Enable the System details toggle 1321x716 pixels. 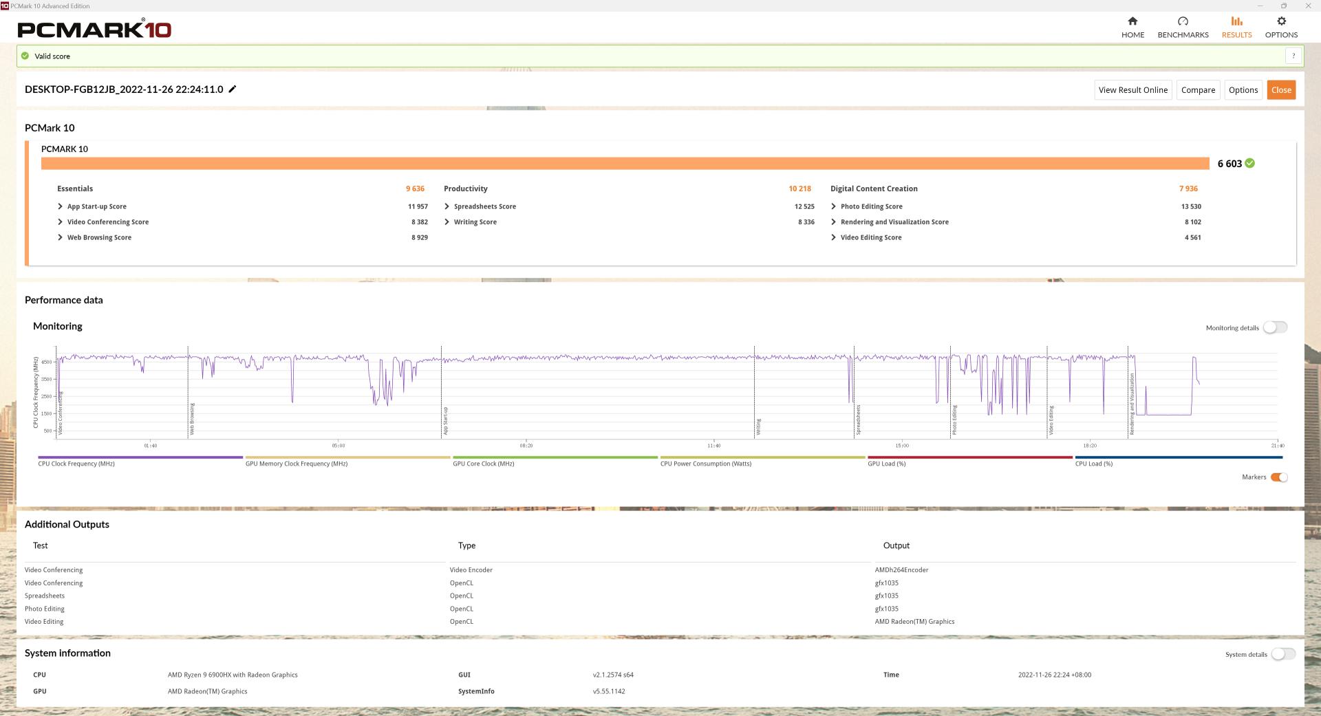pos(1282,654)
